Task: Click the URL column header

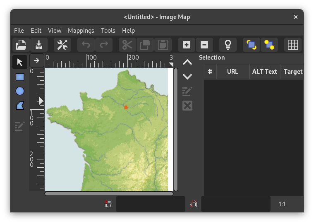Action: 233,72
